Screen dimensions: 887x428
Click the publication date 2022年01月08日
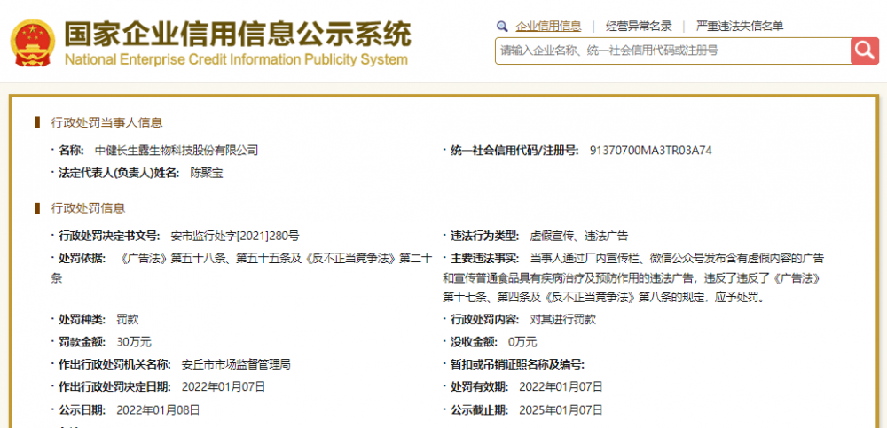click(158, 410)
